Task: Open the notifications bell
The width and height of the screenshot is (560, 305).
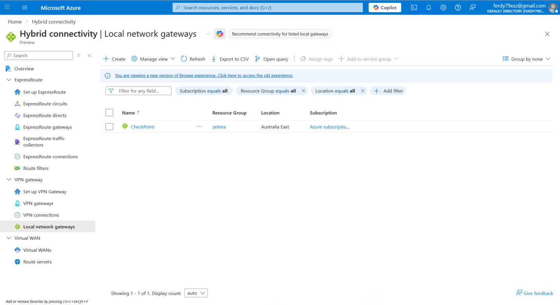Action: pyautogui.click(x=428, y=7)
